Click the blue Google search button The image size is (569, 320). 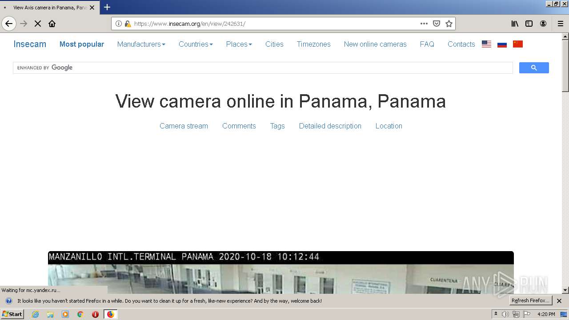tap(534, 68)
